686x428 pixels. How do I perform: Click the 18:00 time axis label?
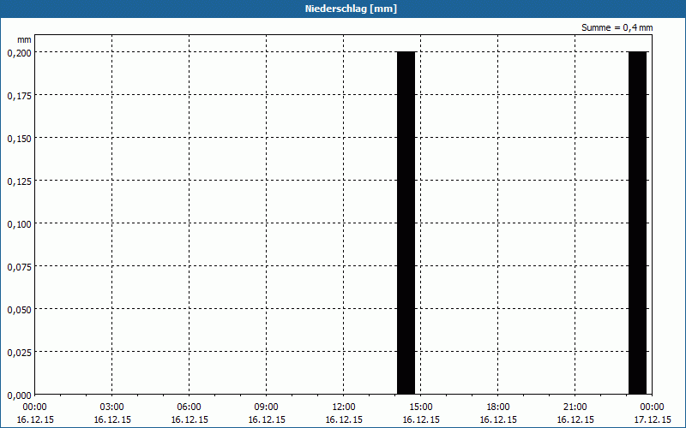click(x=498, y=407)
